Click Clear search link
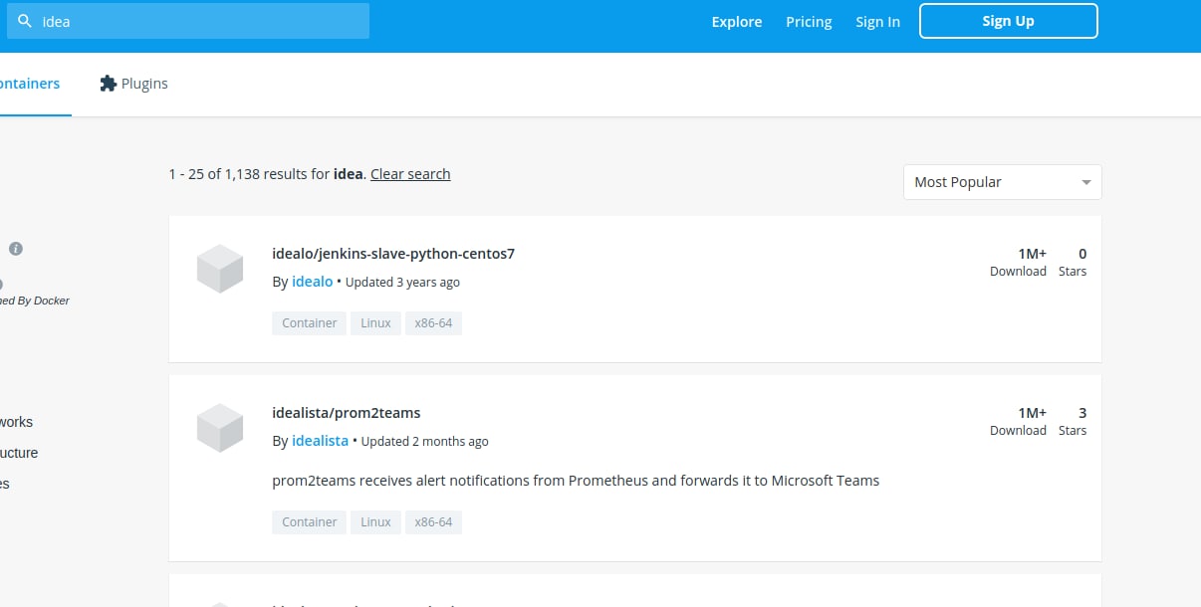The height and width of the screenshot is (607, 1201). [410, 173]
